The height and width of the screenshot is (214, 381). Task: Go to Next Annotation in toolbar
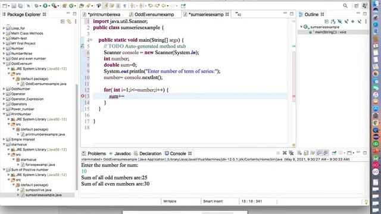point(132,5)
